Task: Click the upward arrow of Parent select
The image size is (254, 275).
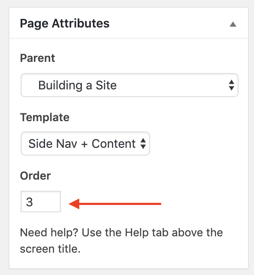Action: [231, 82]
